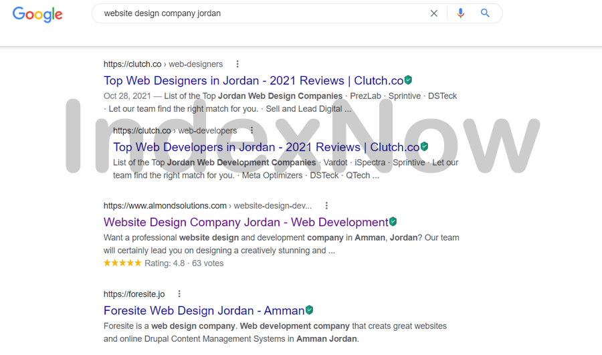
Task: Click the https://www.almondsolutions.com URL breadcrumb
Action: click(x=208, y=206)
